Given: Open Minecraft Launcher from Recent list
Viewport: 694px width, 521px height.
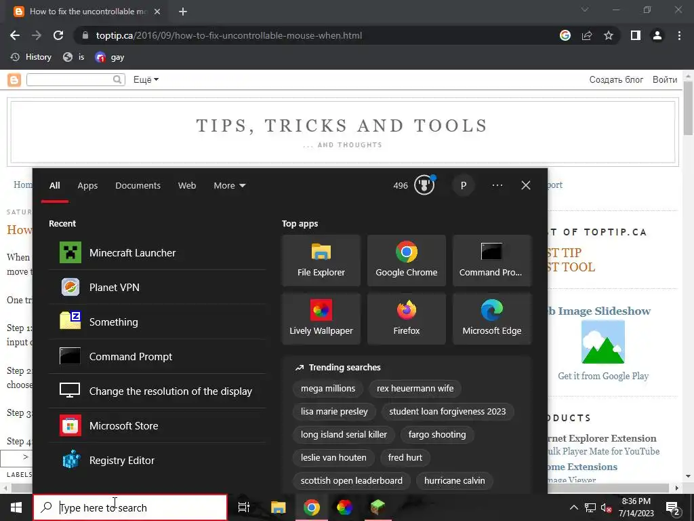Looking at the screenshot, I should (x=157, y=252).
